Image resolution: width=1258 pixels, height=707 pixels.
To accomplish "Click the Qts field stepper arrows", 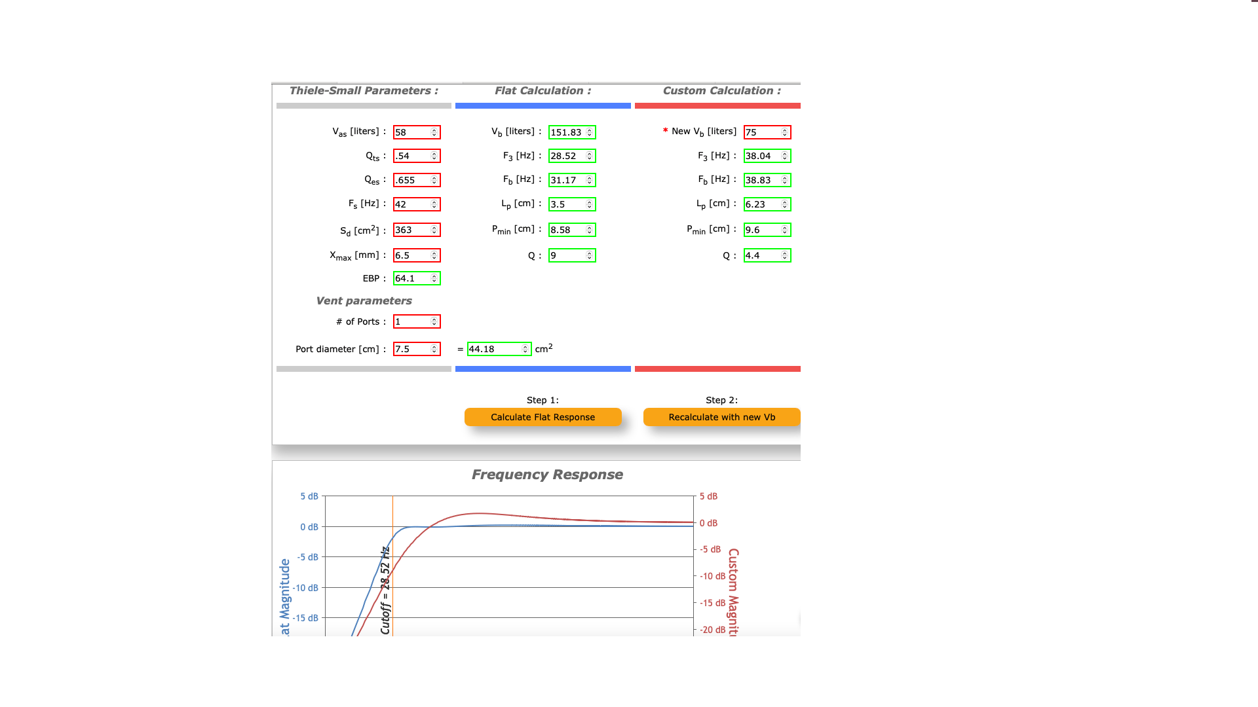I will click(434, 156).
